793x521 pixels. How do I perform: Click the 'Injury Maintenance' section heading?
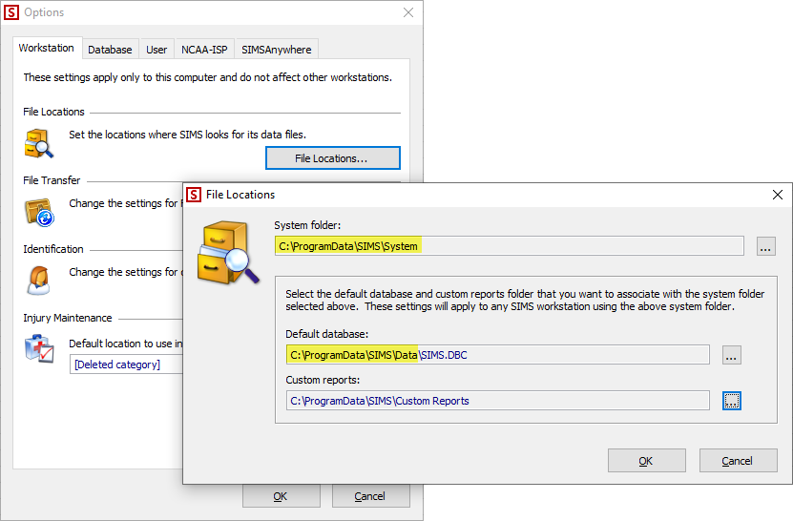67,318
